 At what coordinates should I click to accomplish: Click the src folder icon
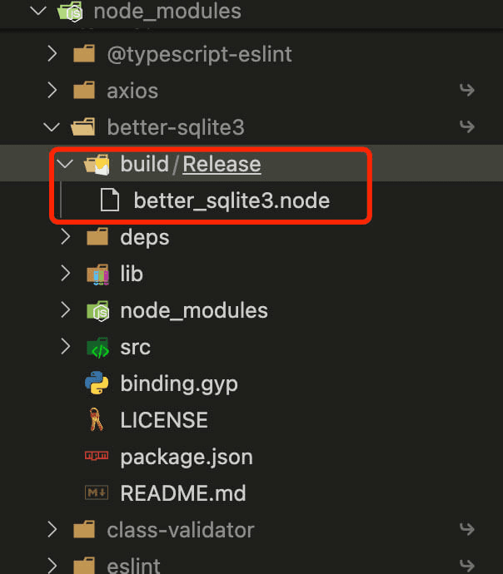coord(97,347)
